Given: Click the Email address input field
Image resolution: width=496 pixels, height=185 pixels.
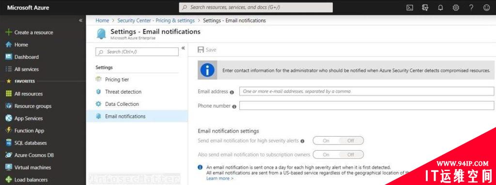Looking at the screenshot, I should (366, 91).
